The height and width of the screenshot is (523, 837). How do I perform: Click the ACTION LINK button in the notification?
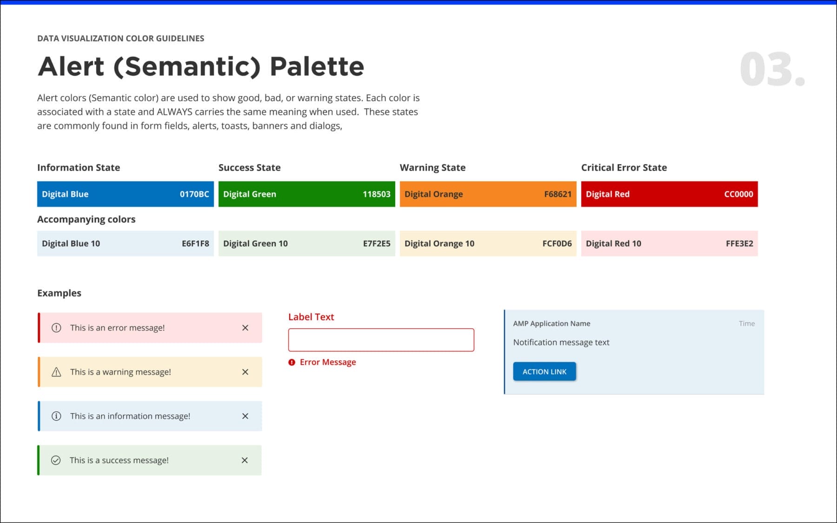(544, 371)
